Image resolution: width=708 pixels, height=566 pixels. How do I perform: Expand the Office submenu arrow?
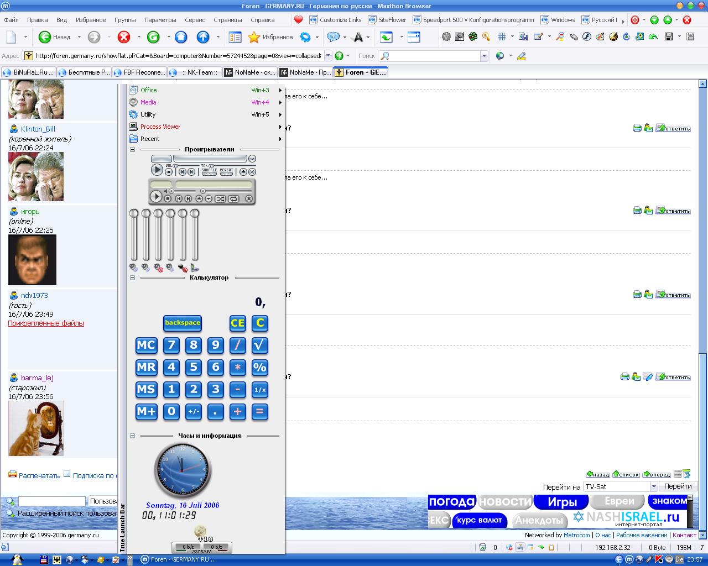(x=280, y=90)
